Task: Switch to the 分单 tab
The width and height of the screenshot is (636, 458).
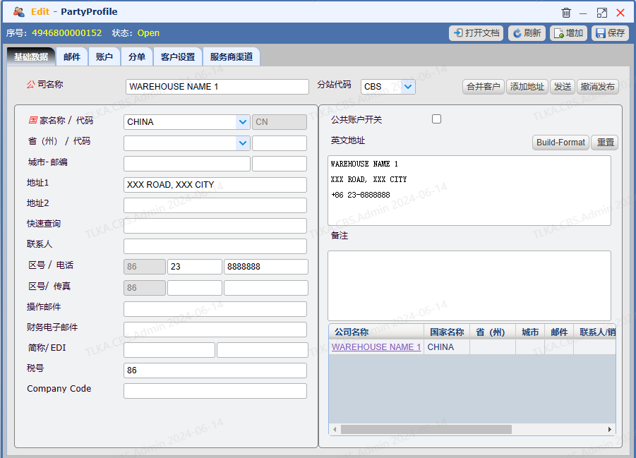Action: 137,56
